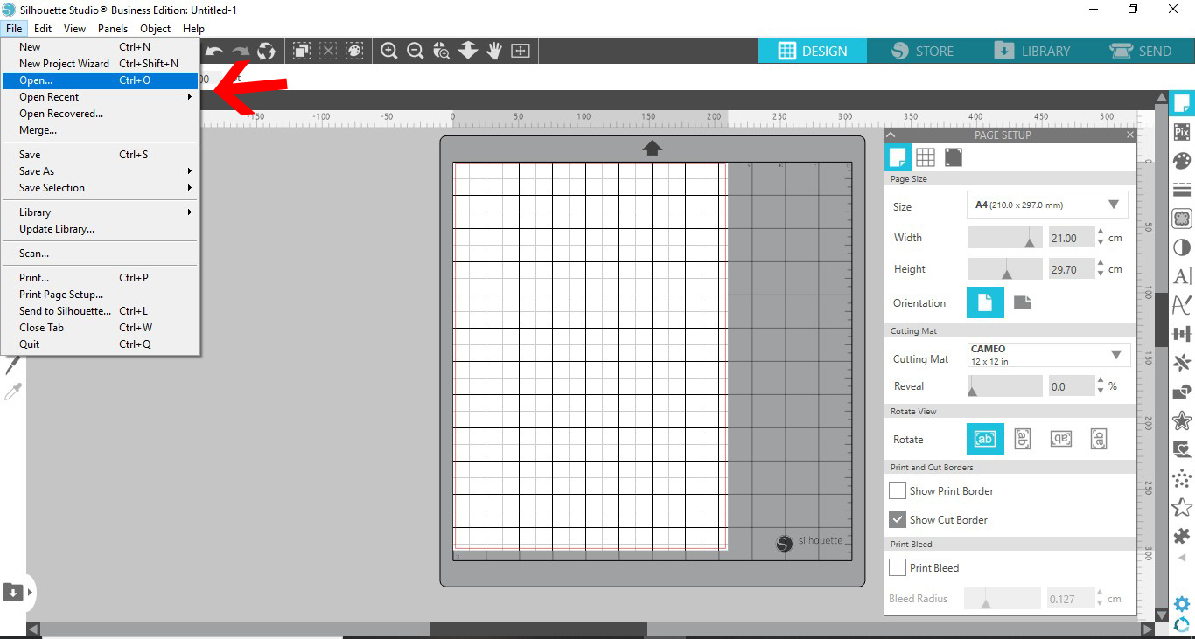Choose Open... from the File menu
This screenshot has width=1195, height=639.
[x=100, y=80]
